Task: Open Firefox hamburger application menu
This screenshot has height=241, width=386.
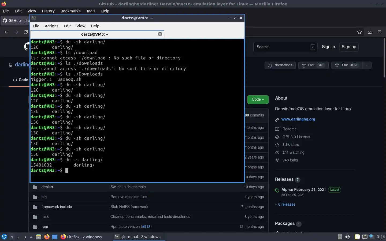Action: click(380, 32)
